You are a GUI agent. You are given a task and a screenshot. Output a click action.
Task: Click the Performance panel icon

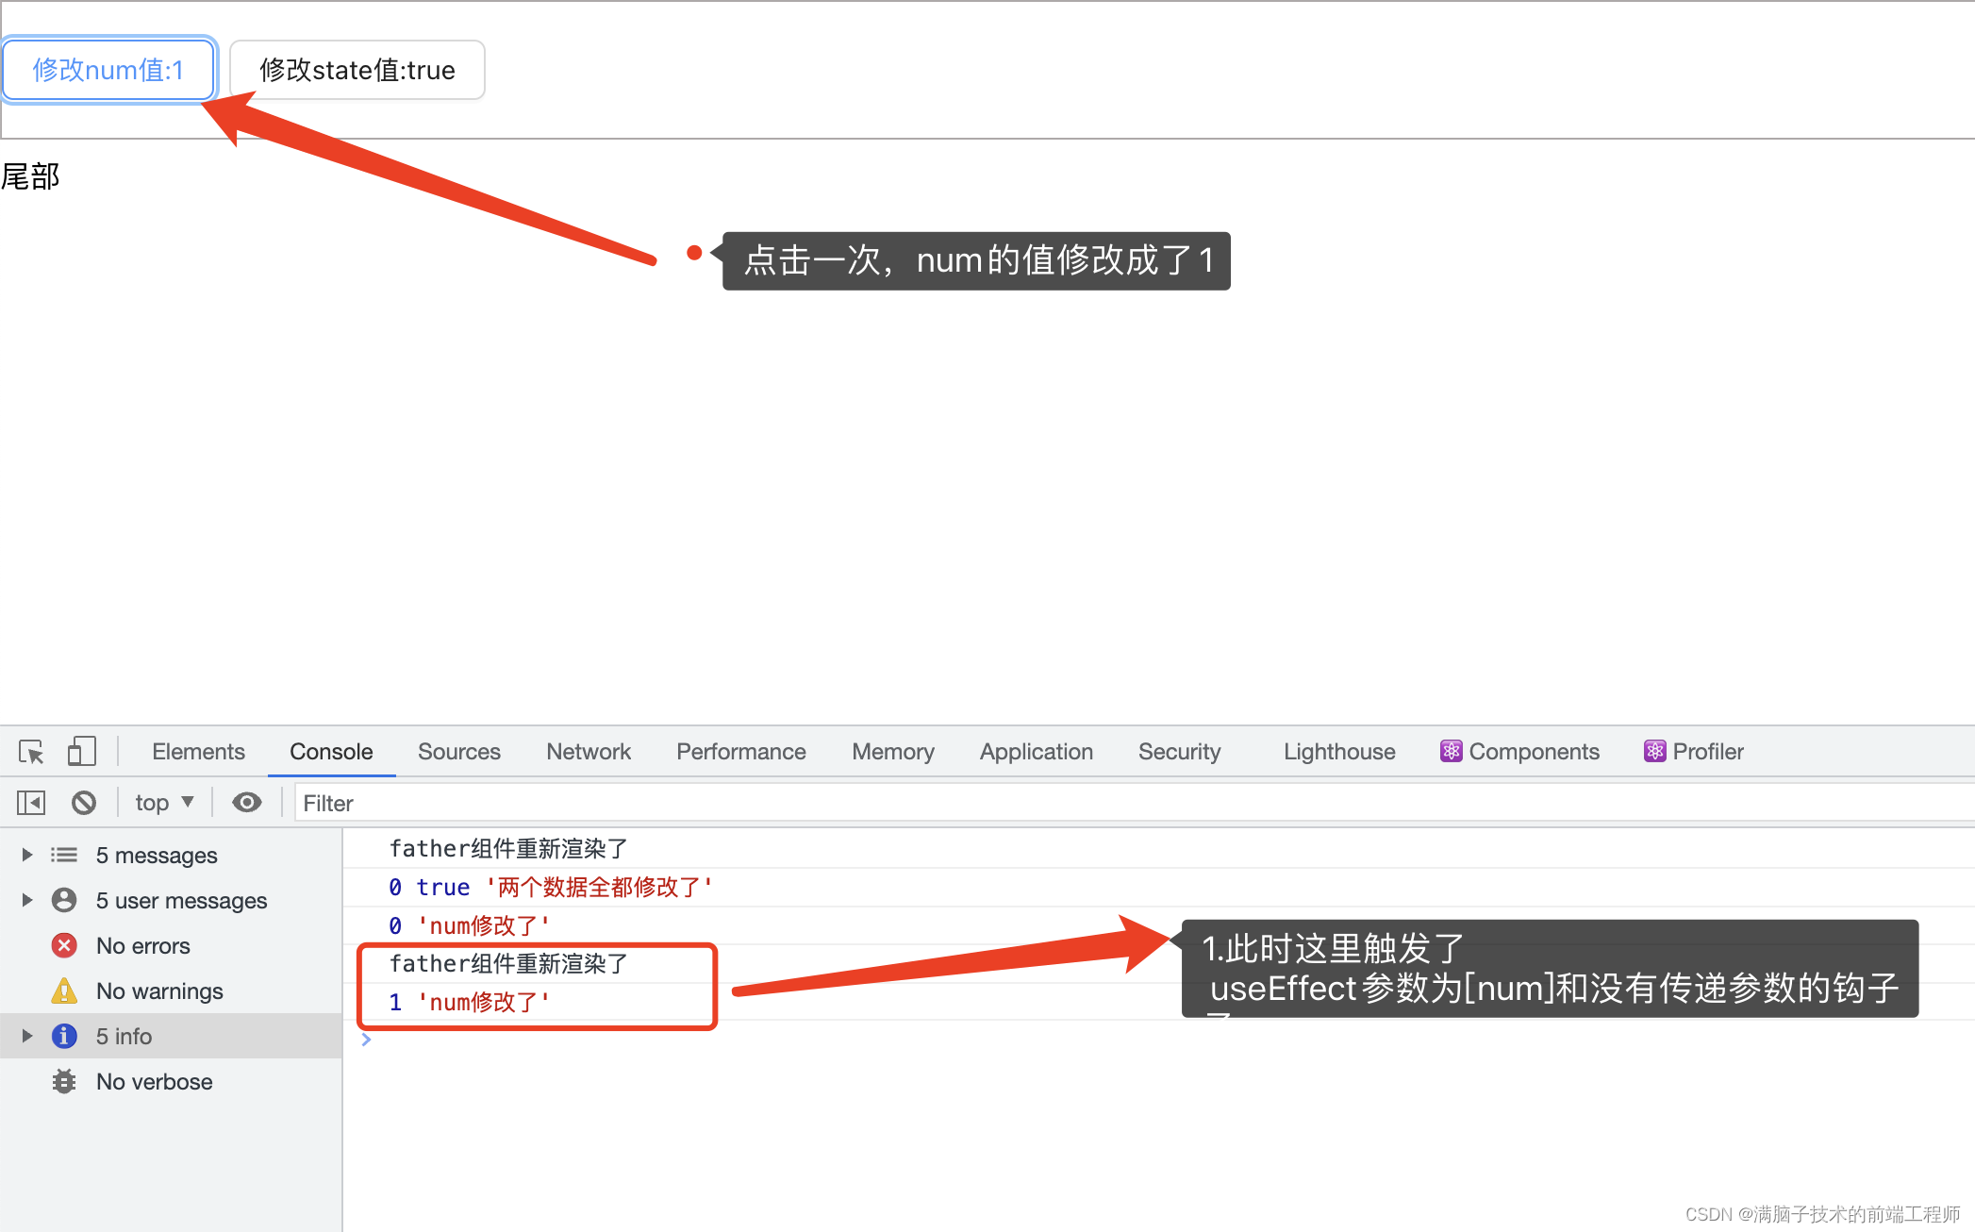pos(739,749)
